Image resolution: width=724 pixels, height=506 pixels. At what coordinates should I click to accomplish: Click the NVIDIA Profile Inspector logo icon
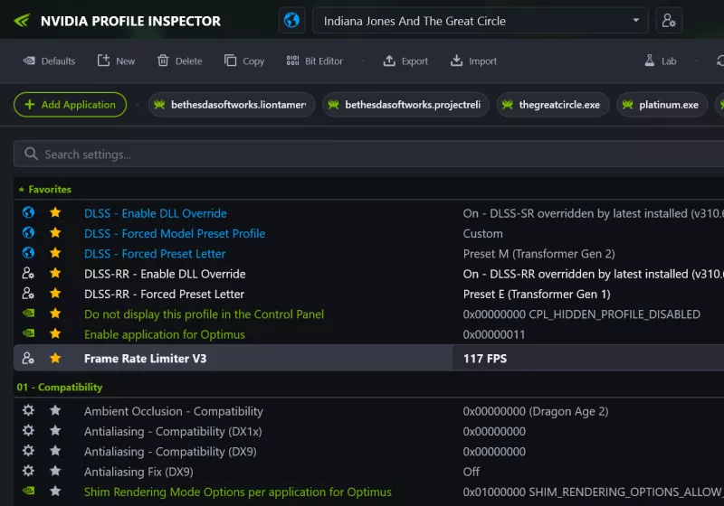pyautogui.click(x=22, y=21)
